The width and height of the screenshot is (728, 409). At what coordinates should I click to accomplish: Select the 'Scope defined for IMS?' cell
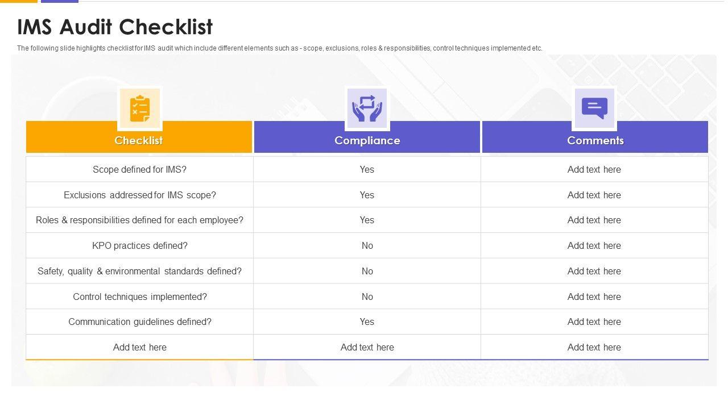[139, 169]
